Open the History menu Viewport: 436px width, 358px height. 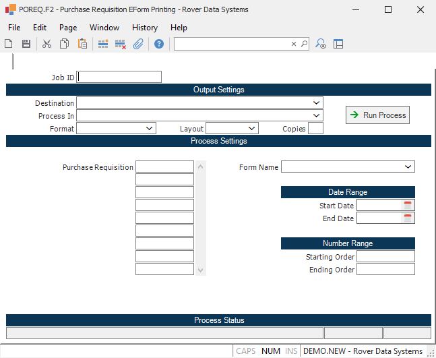144,28
